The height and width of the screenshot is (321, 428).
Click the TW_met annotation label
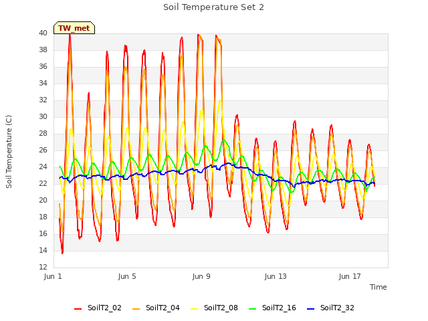[74, 28]
